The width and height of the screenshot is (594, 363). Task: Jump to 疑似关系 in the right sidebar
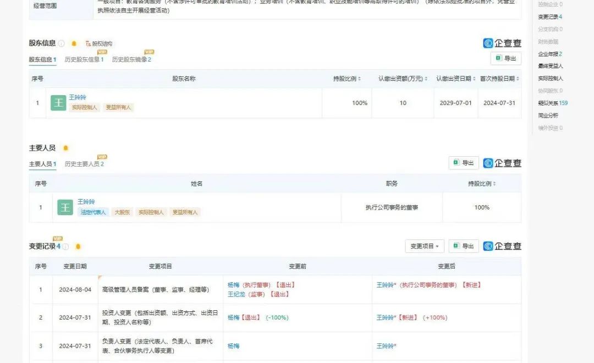point(553,103)
